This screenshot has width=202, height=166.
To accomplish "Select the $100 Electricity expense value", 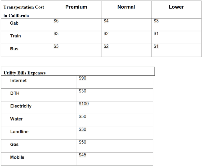I will pyautogui.click(x=84, y=104).
